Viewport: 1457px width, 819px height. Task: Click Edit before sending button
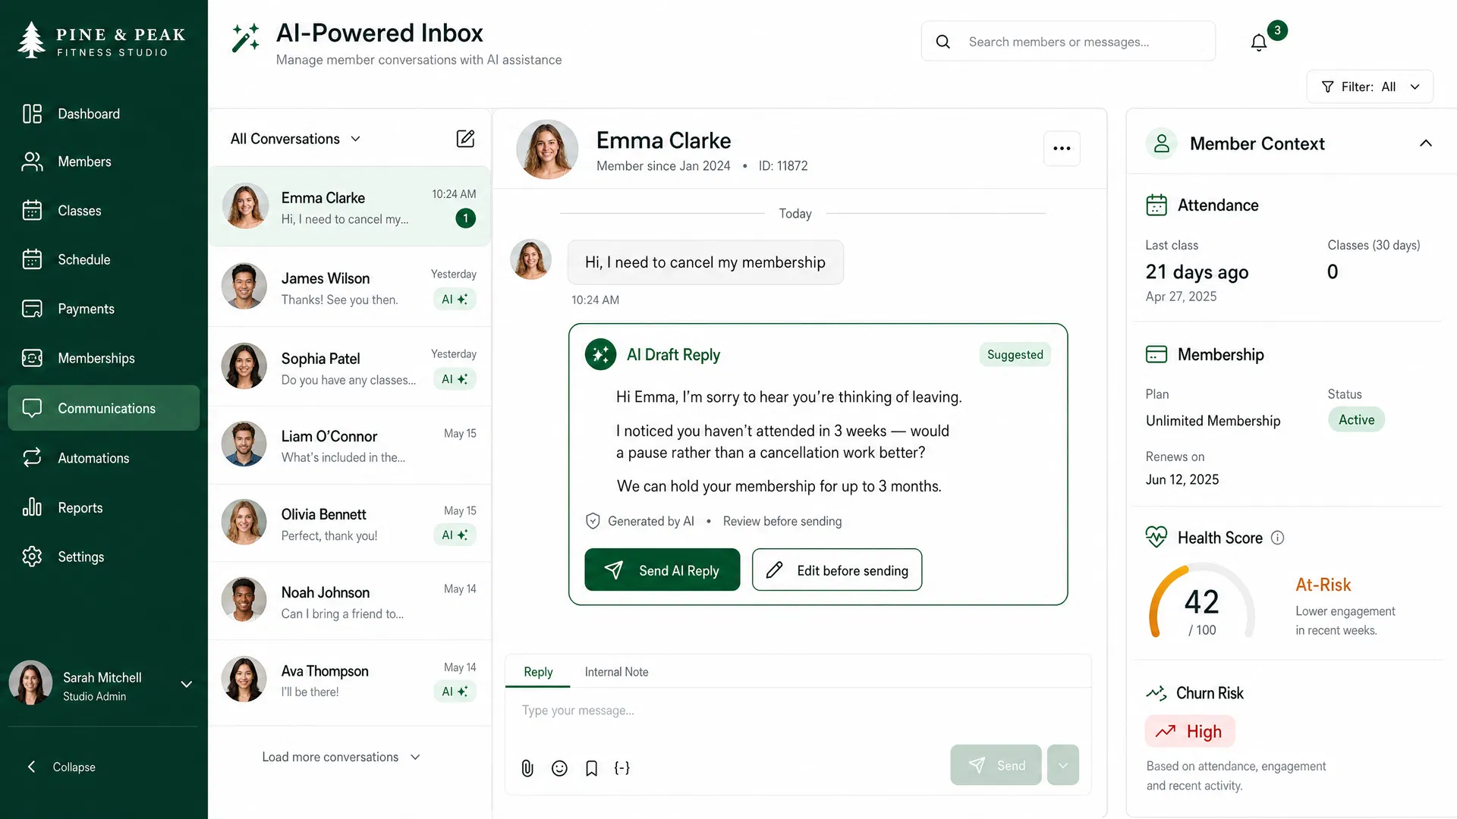click(x=837, y=570)
